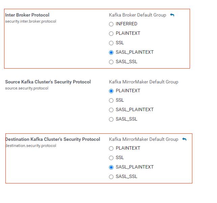This screenshot has width=217, height=203.
Task: Revert Inter Broker Protocol to default arrow
Action: [x=172, y=15]
